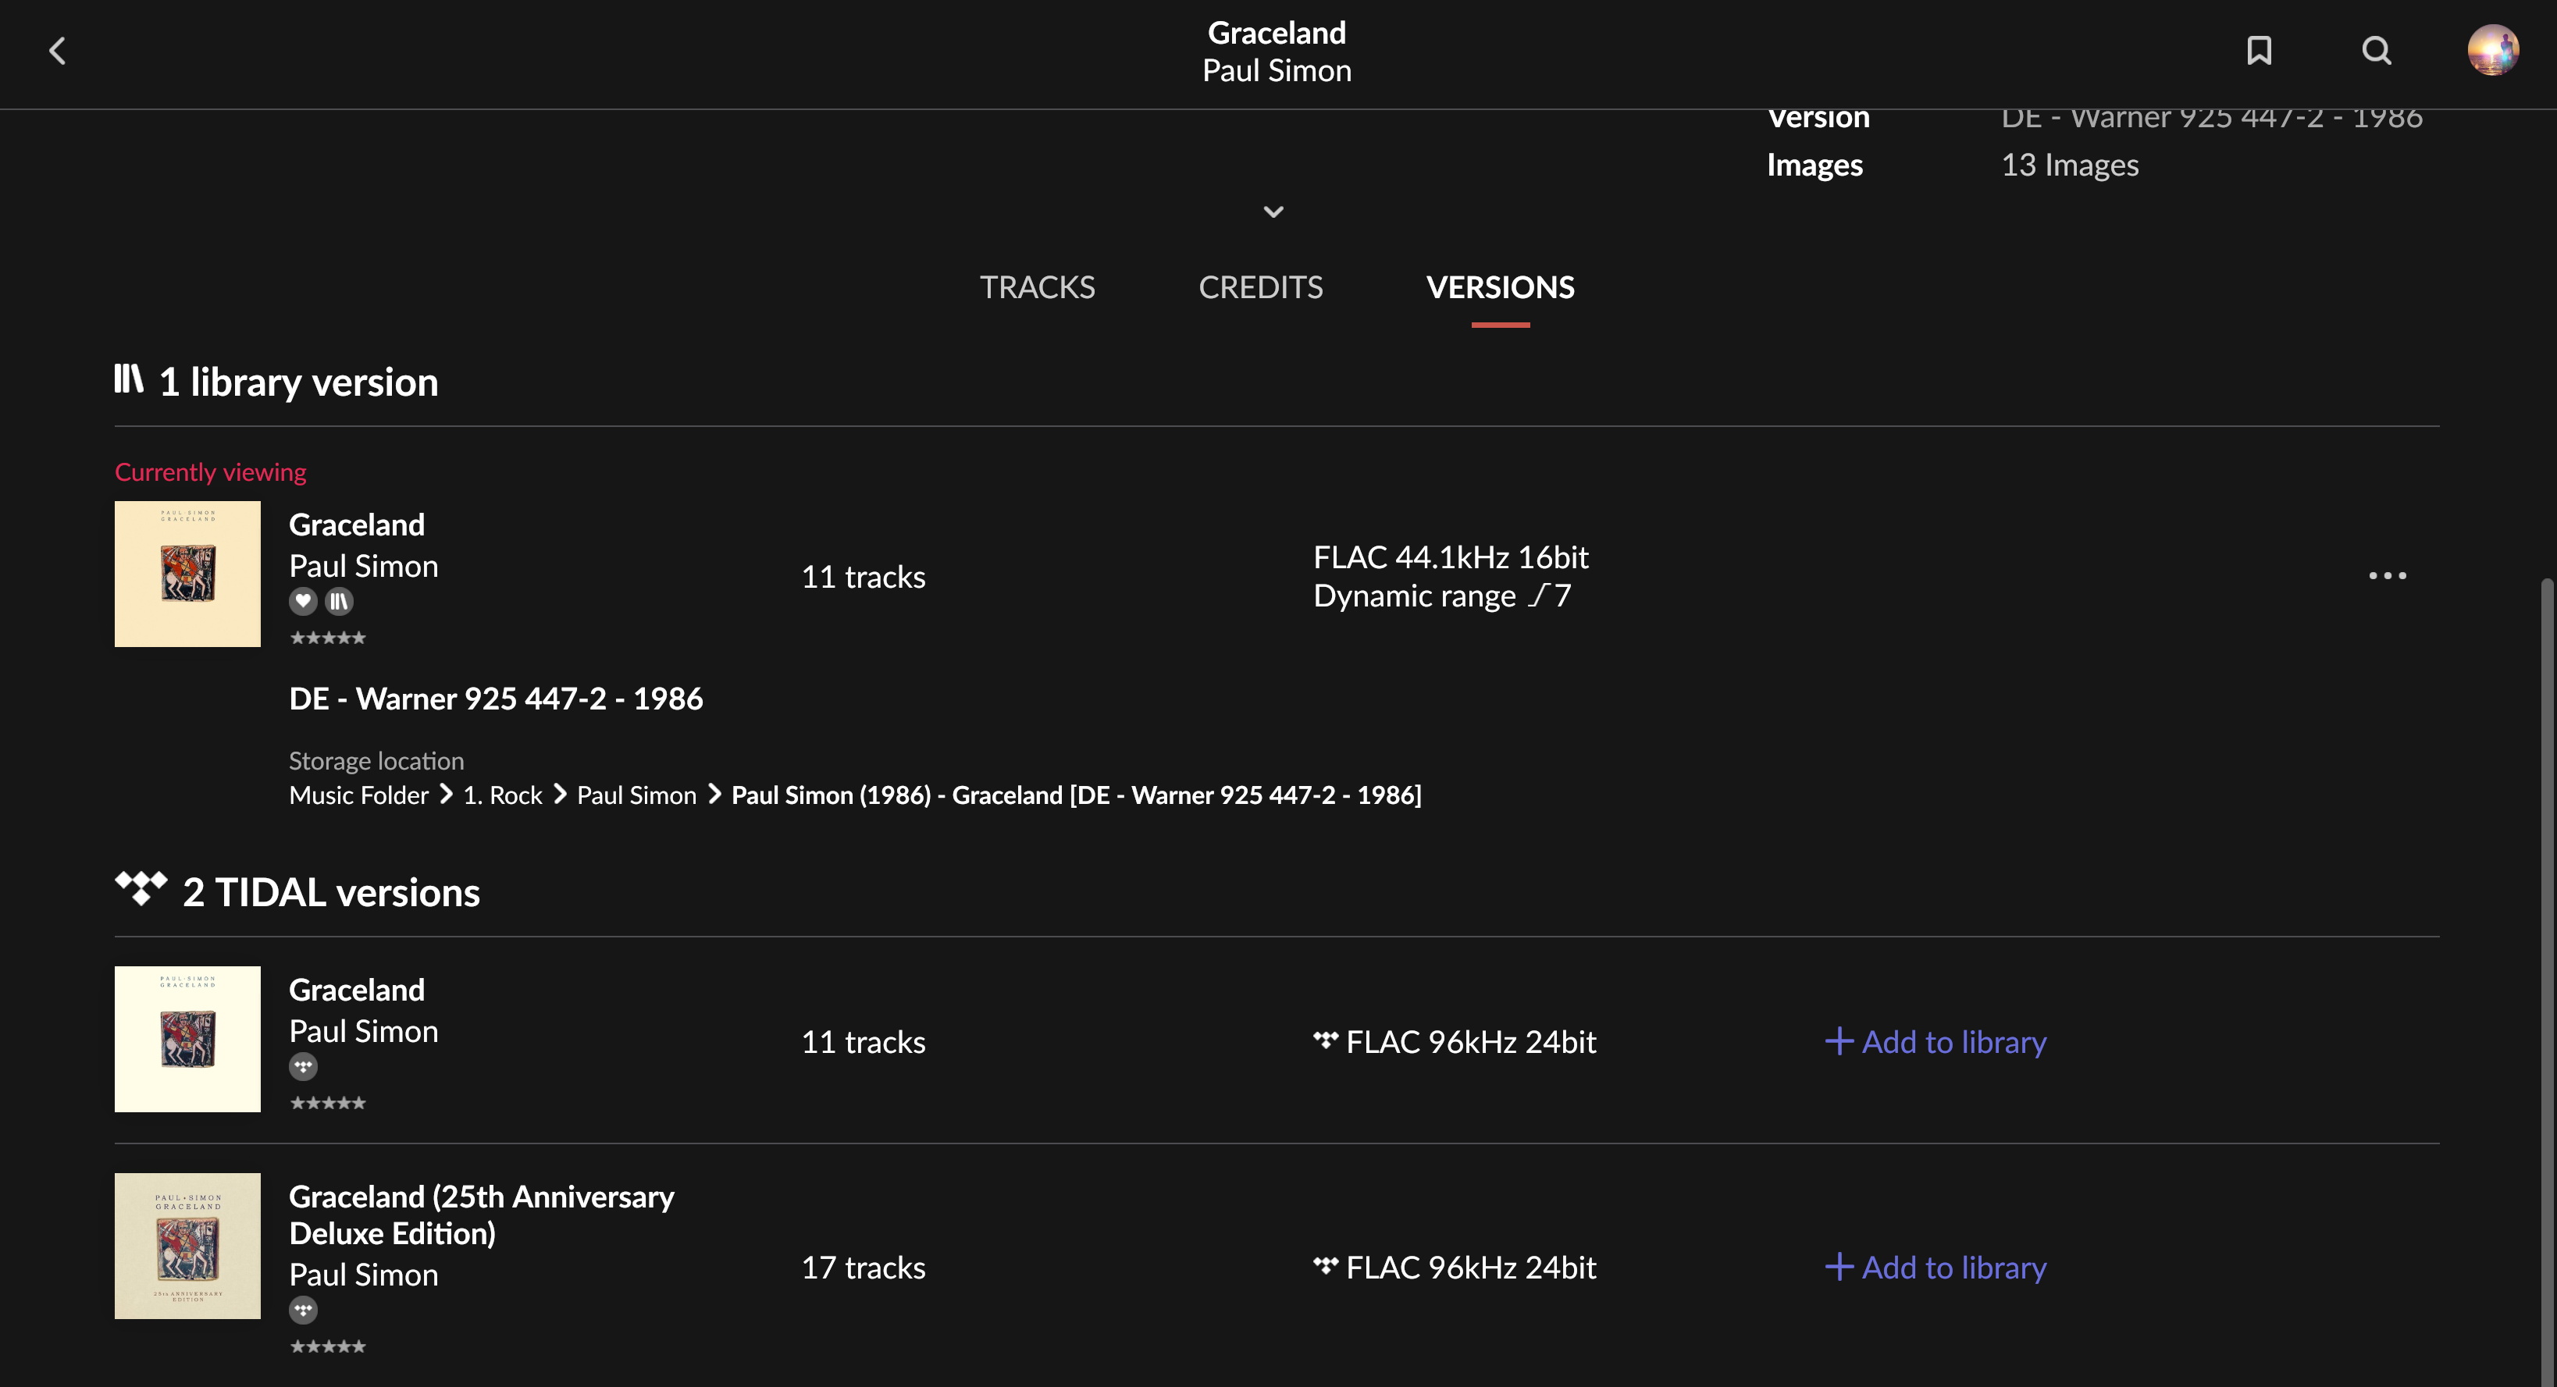Click 'FLAC 44.1kHz 16bit' format text
Image resolution: width=2557 pixels, height=1387 pixels.
(x=1450, y=557)
